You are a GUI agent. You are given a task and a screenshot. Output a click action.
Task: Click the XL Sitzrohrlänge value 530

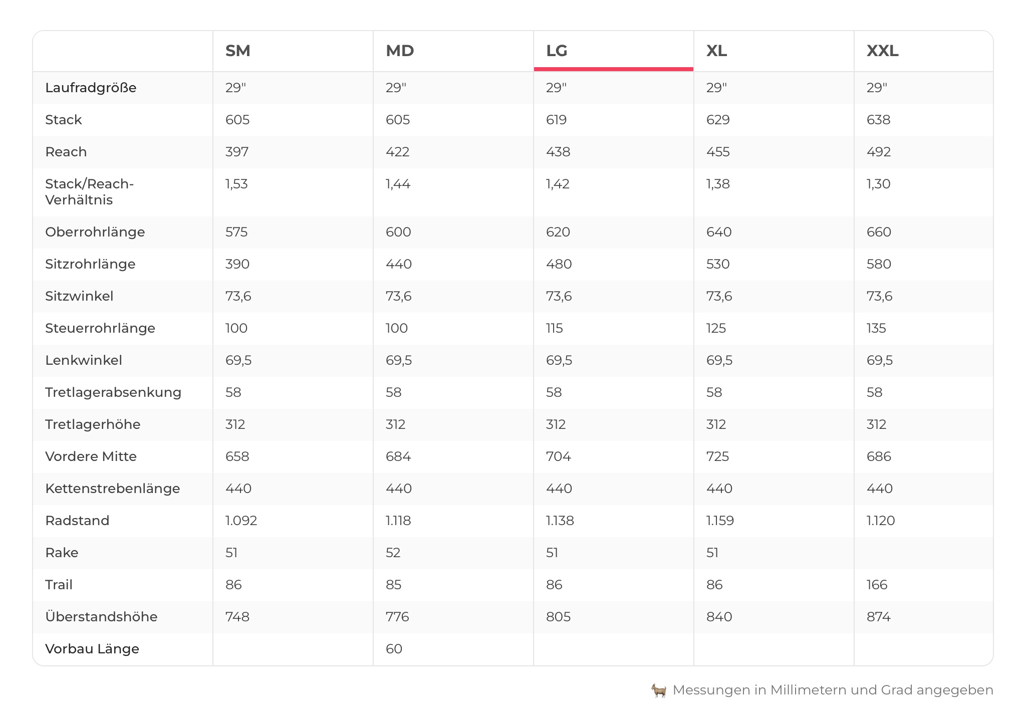tap(718, 264)
